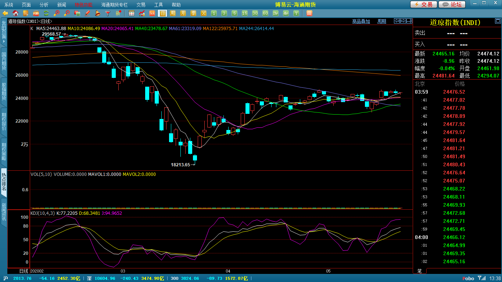
Task: Select the 1-minute period button
Action: click(x=214, y=13)
